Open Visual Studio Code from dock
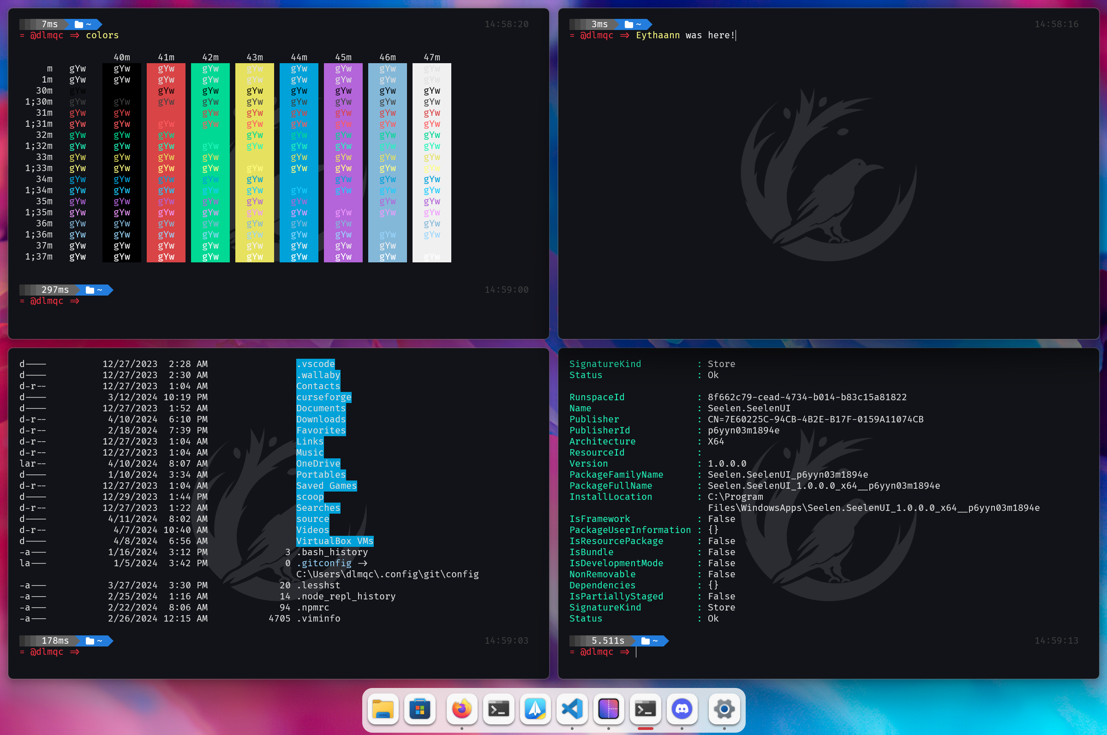 (572, 709)
